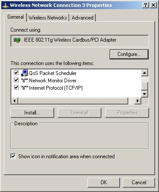The height and width of the screenshot is (192, 159).
Task: Click the network adapter card icon
Action: (x=17, y=40)
